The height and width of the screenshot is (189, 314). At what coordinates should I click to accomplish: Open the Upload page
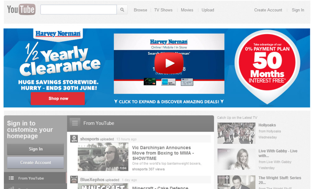tap(208, 10)
